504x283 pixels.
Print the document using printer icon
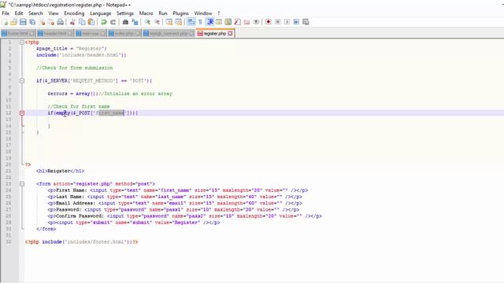tap(60, 22)
